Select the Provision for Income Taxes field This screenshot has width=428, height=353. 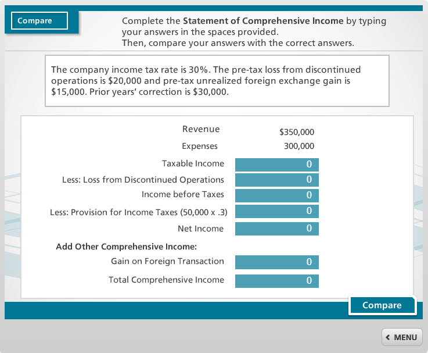click(x=277, y=211)
